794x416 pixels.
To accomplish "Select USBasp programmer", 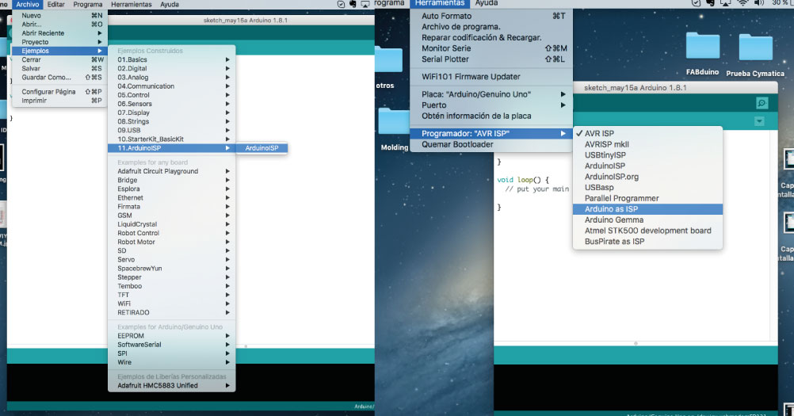I will [647, 188].
